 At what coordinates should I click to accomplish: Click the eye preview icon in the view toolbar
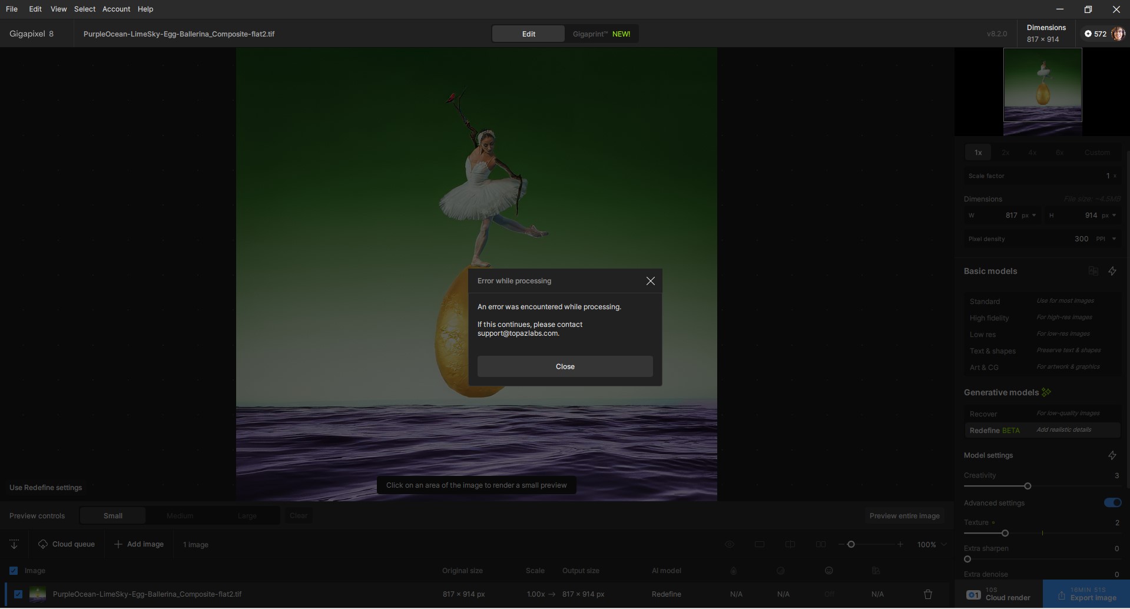pyautogui.click(x=730, y=544)
